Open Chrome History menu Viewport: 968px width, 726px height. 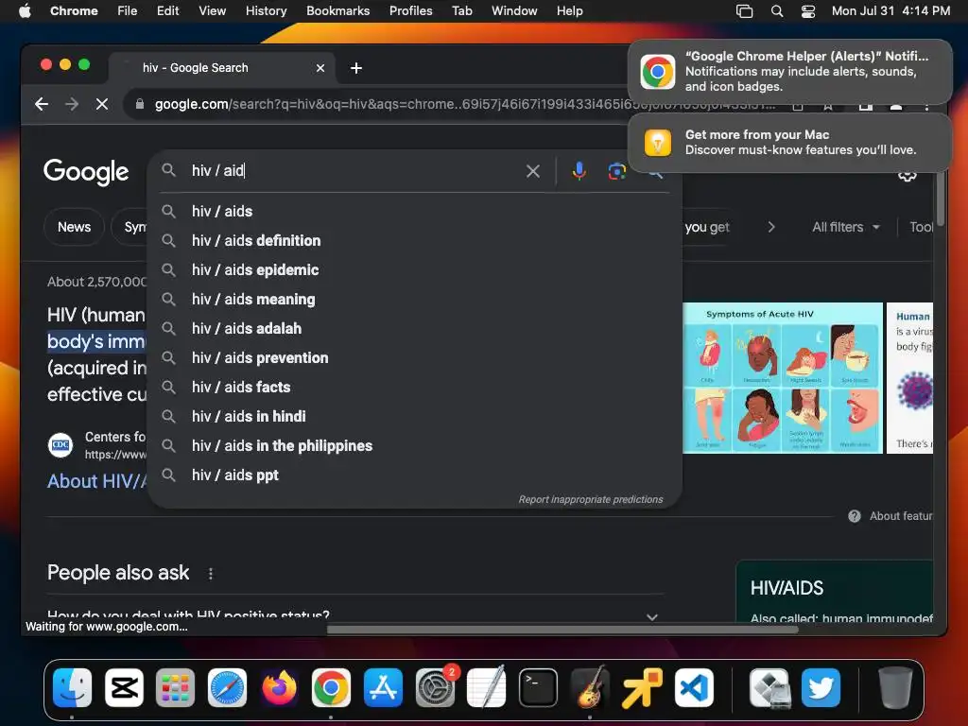point(266,11)
